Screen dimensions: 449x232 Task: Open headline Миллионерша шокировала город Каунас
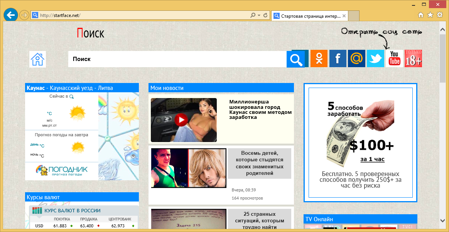click(260, 109)
